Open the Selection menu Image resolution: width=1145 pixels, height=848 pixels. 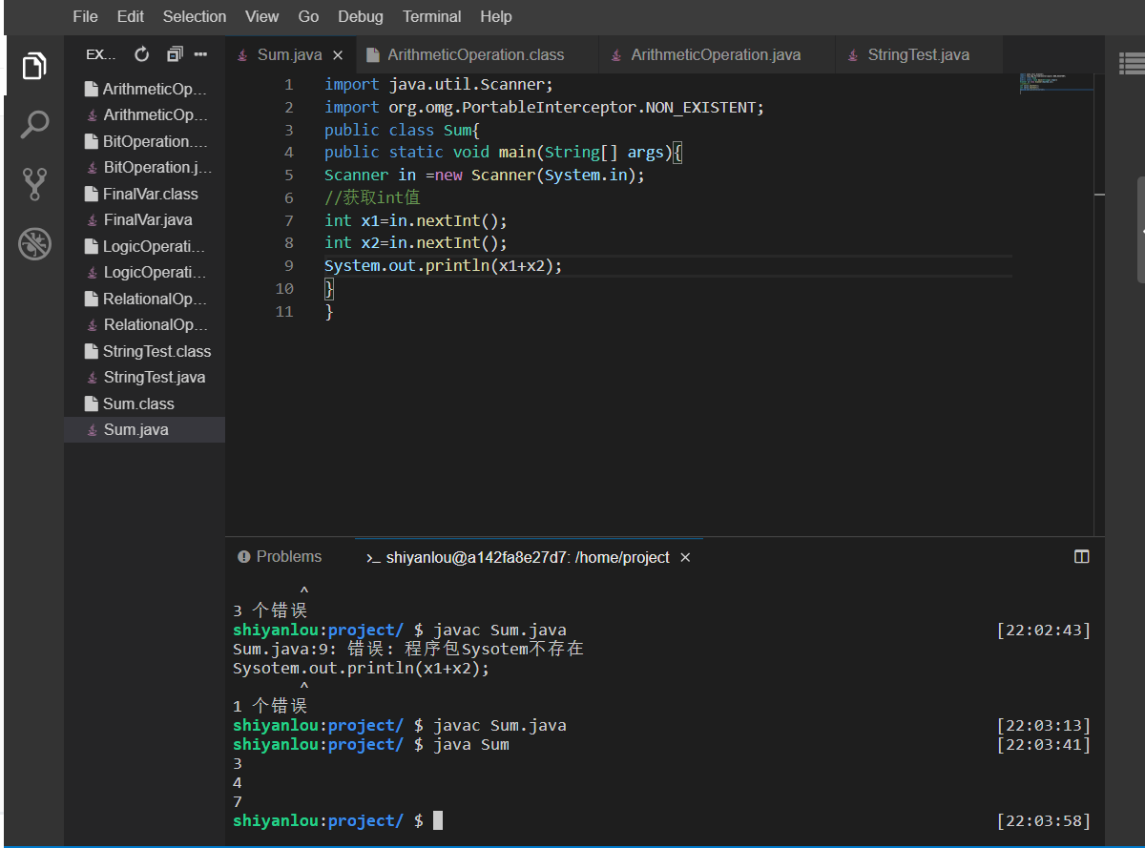[x=195, y=16]
